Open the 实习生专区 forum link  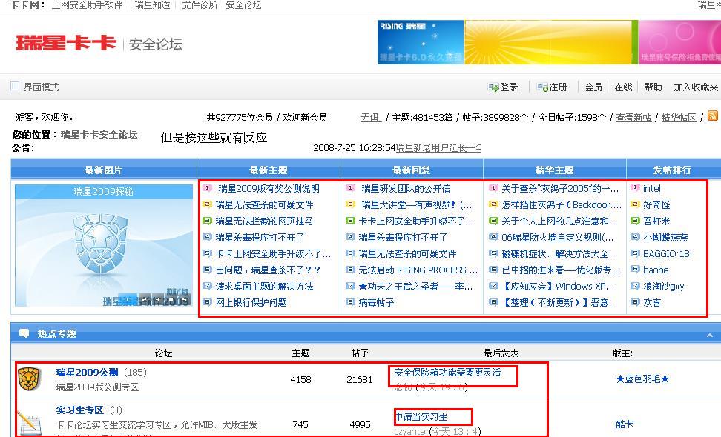tap(79, 410)
